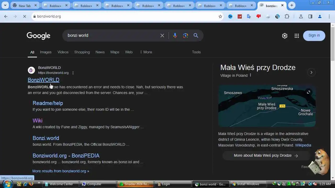Open more options beside Village in Poland
The width and height of the screenshot is (335, 188).
[250, 75]
